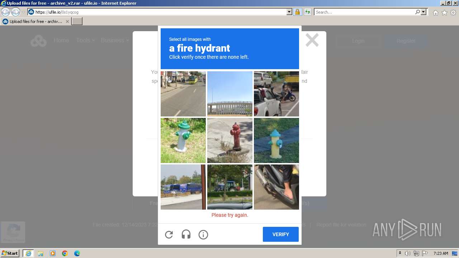The height and width of the screenshot is (258, 459).
Task: Close the dialog with the X icon
Action: (x=312, y=40)
